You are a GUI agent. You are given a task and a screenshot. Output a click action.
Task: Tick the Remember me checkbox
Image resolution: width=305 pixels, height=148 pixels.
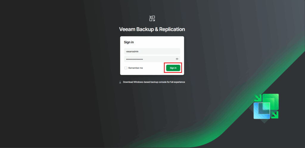[x=126, y=68]
